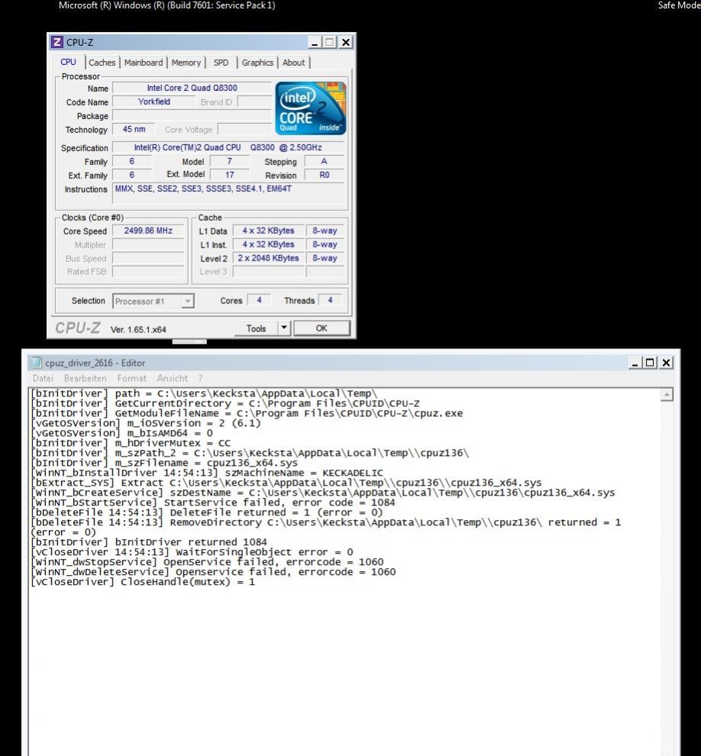This screenshot has height=756, width=701.
Task: Click the Model value 7
Action: (230, 161)
